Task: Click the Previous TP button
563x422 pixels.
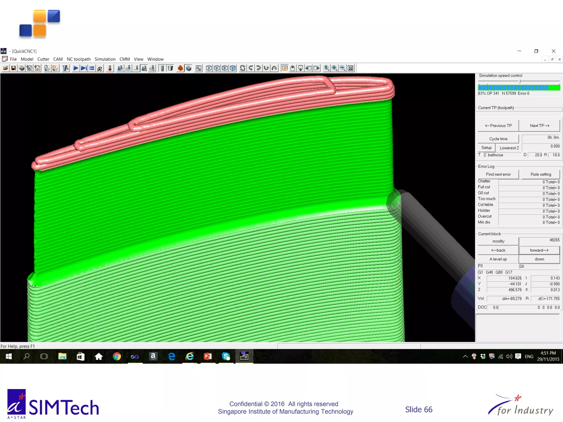Action: (498, 126)
